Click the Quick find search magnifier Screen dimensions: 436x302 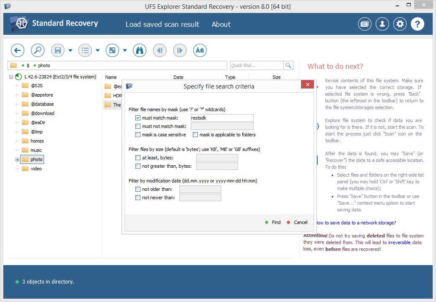click(288, 65)
